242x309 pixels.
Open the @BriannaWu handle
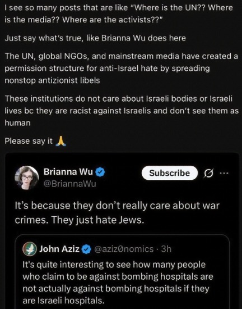tap(70, 184)
